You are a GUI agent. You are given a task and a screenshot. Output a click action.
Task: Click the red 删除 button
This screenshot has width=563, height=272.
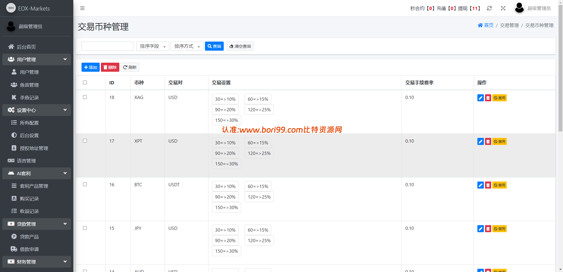point(110,67)
